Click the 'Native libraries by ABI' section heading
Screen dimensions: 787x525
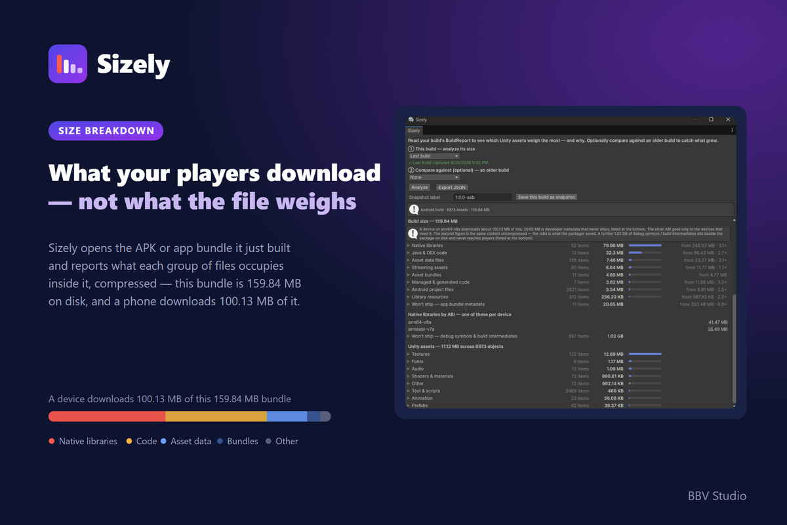click(x=460, y=314)
